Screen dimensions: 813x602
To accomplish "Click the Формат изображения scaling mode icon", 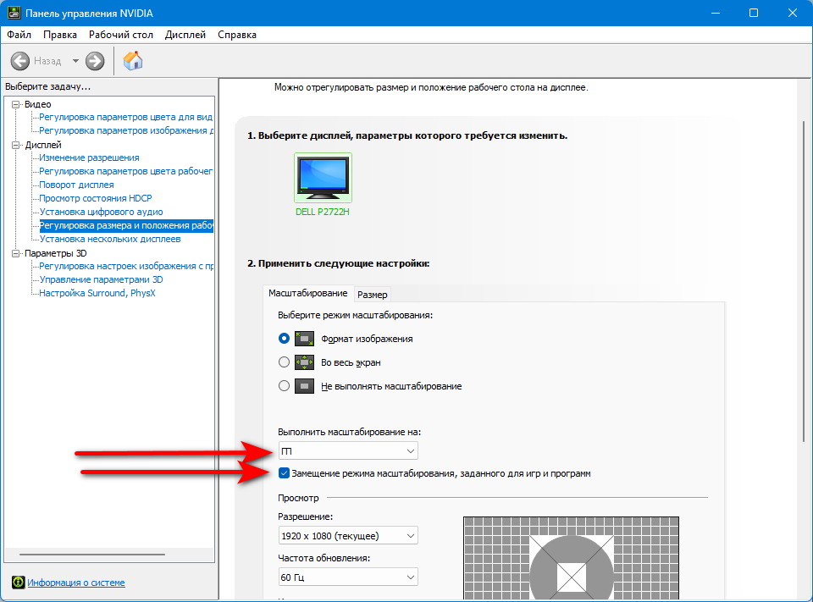I will click(x=304, y=340).
